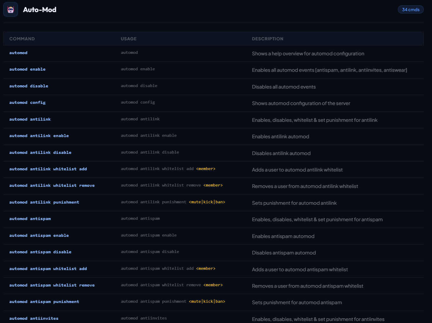
Task: Click the USAGE column header
Action: [x=129, y=39]
